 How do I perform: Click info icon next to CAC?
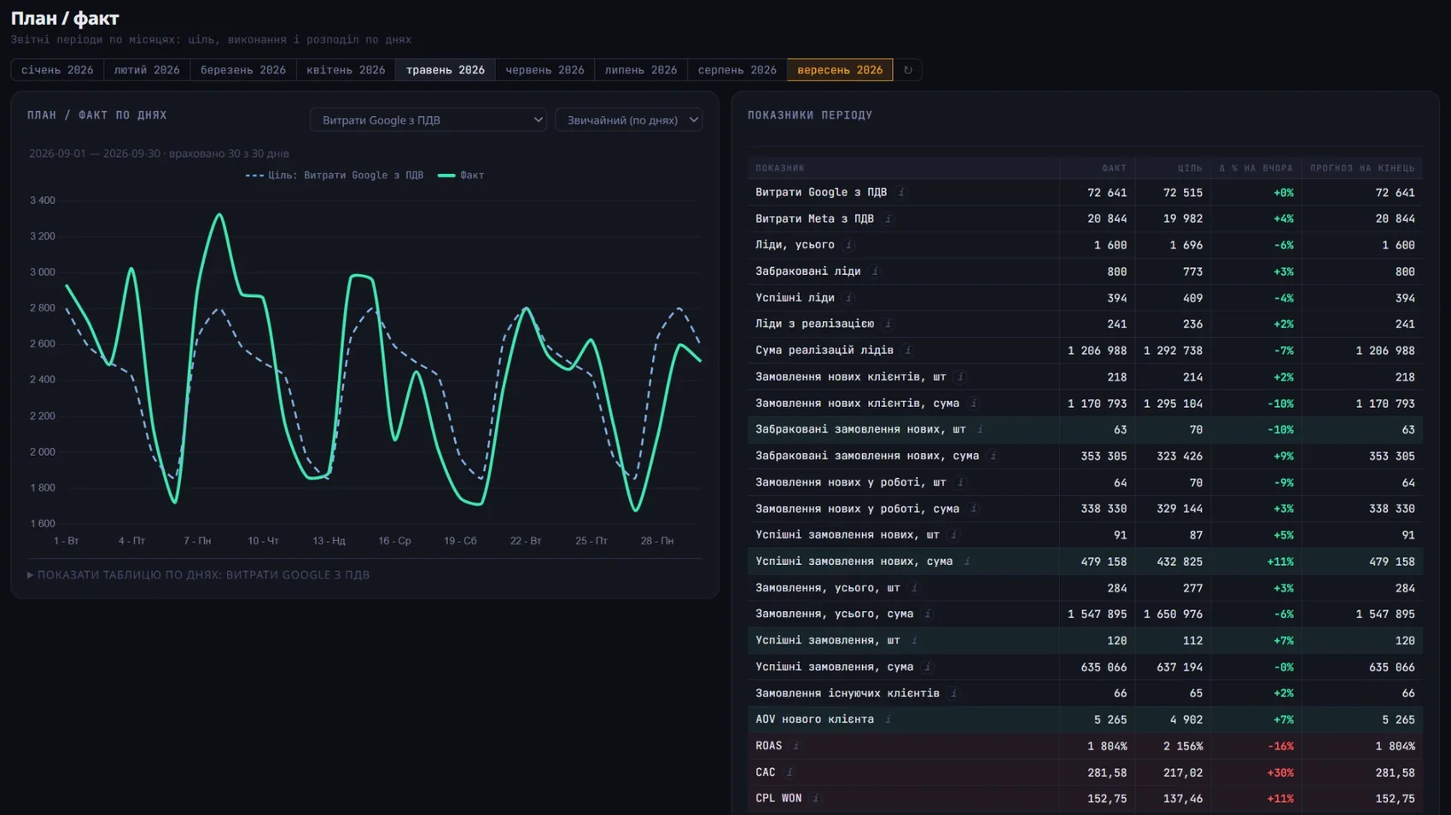[790, 772]
